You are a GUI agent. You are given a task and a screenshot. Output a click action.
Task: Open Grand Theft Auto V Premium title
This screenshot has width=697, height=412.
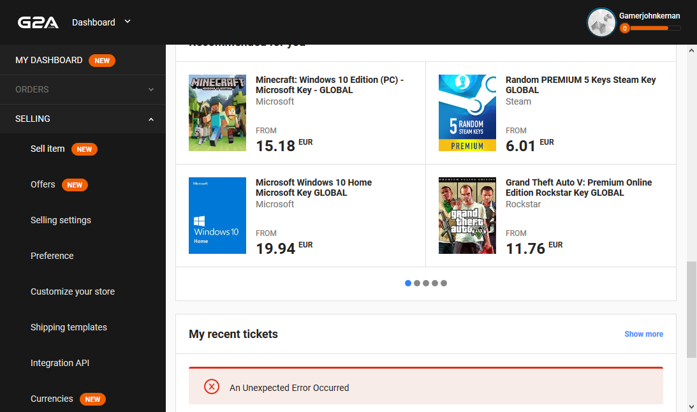pyautogui.click(x=578, y=188)
